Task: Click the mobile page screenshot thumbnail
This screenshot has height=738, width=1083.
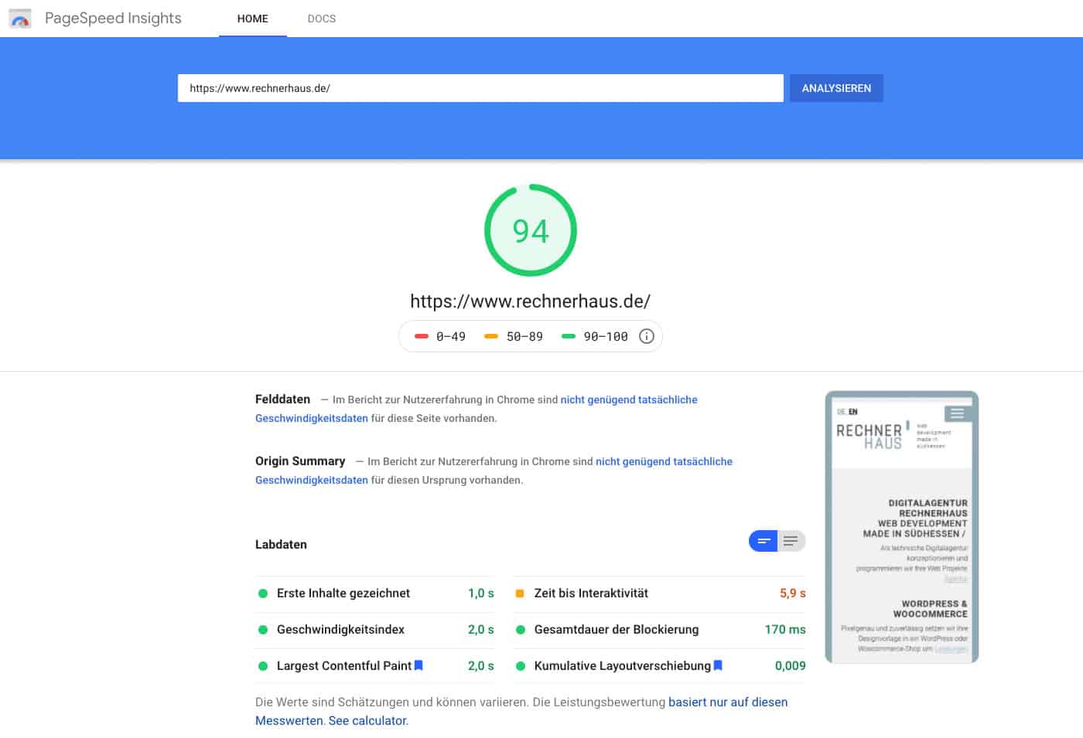Action: [902, 527]
